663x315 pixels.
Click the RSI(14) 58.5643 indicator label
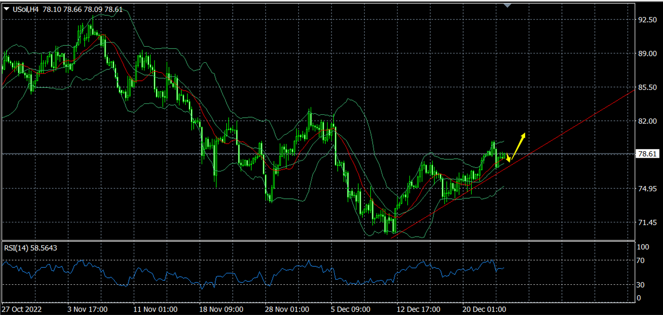click(x=30, y=247)
